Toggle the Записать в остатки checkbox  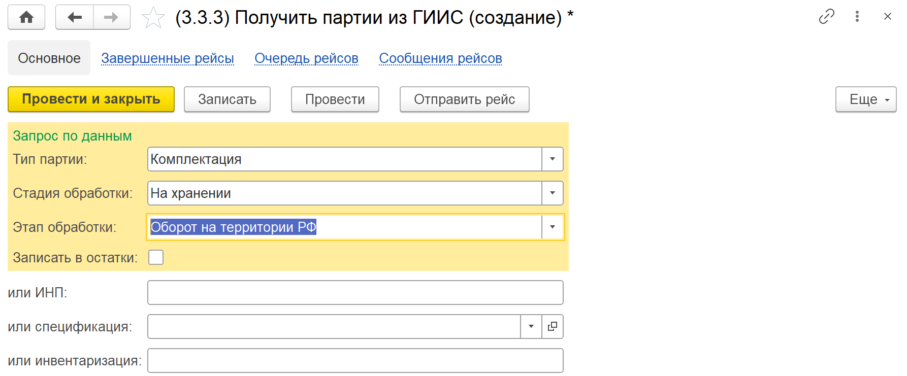(x=156, y=257)
